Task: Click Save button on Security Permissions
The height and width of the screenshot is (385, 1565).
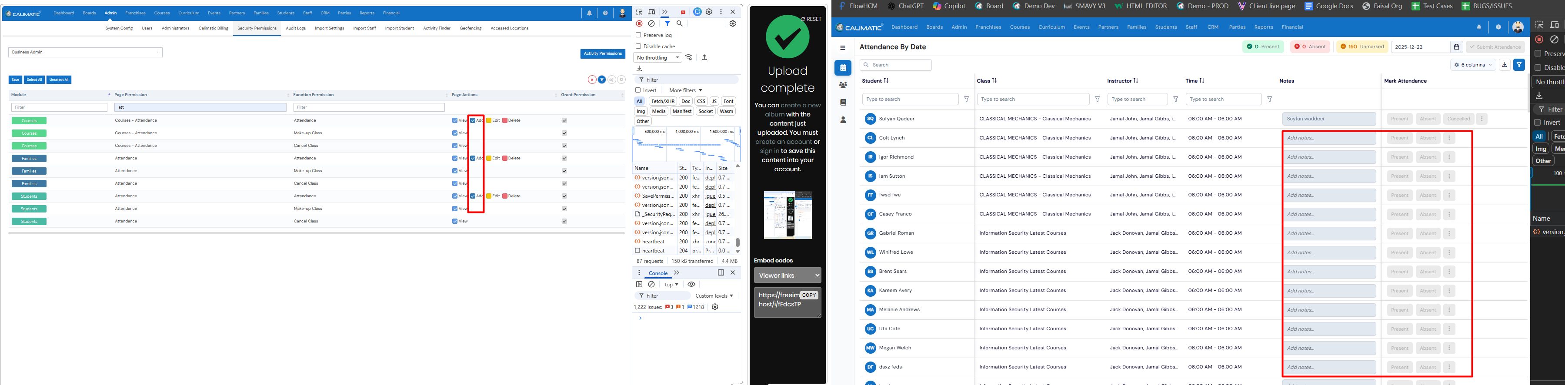Action: [15, 80]
